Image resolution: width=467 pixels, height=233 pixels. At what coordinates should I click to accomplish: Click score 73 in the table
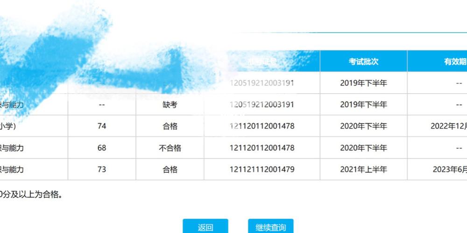pyautogui.click(x=102, y=170)
